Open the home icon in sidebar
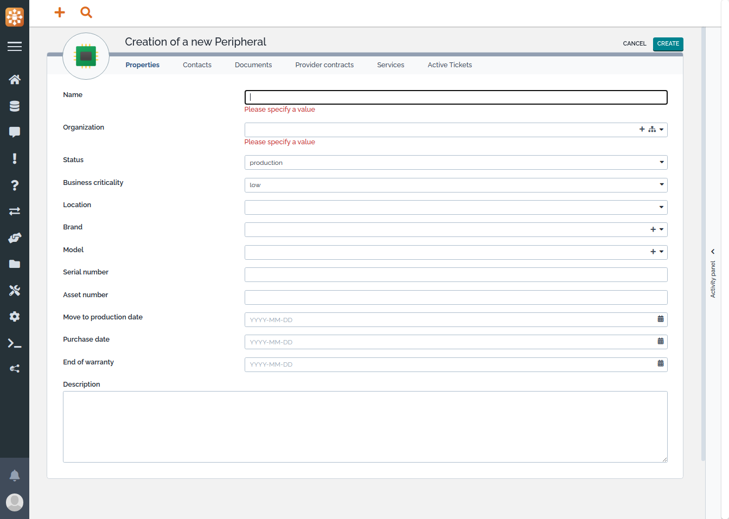729x519 pixels. pyautogui.click(x=15, y=80)
